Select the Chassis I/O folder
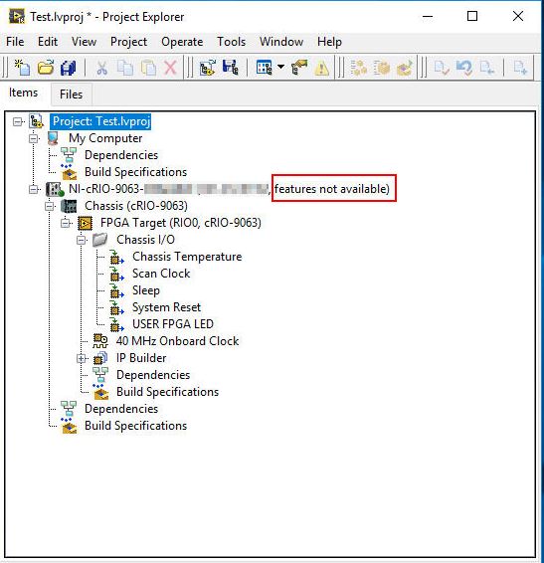Screen dimensions: 544x563 (145, 240)
